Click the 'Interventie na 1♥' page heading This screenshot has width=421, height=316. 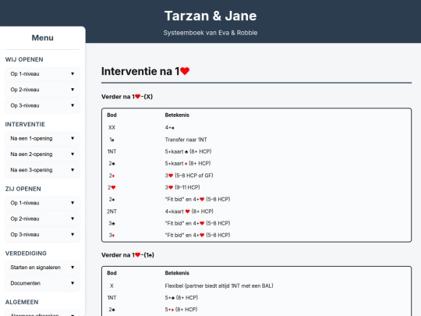(145, 72)
